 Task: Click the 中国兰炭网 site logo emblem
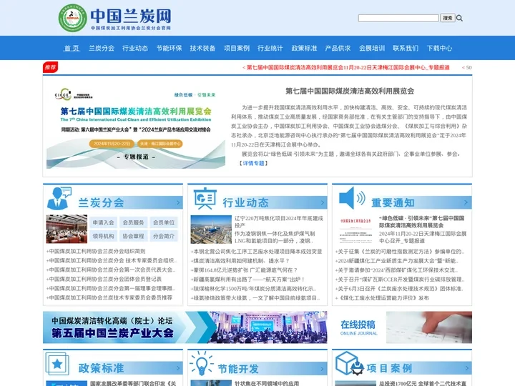(72, 18)
